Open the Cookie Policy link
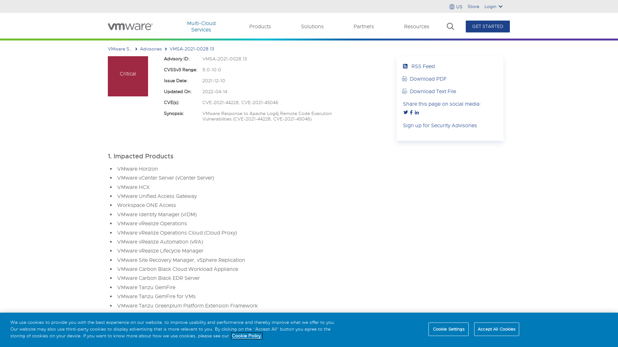Viewport: 618px width, 347px height. pyautogui.click(x=247, y=336)
